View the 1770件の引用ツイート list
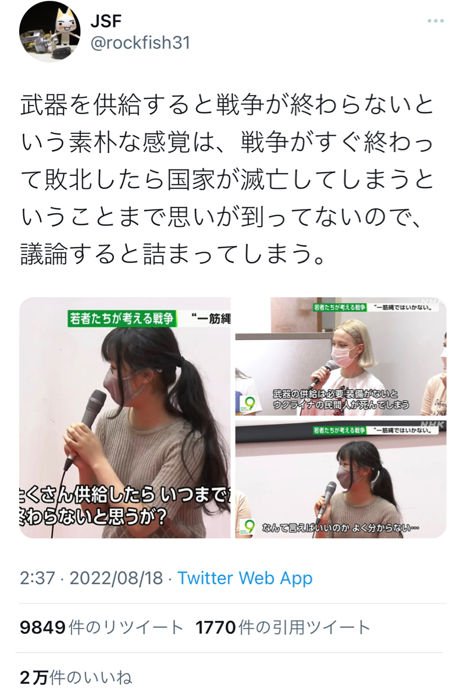Screen dimensions: 466x699 [x=283, y=627]
